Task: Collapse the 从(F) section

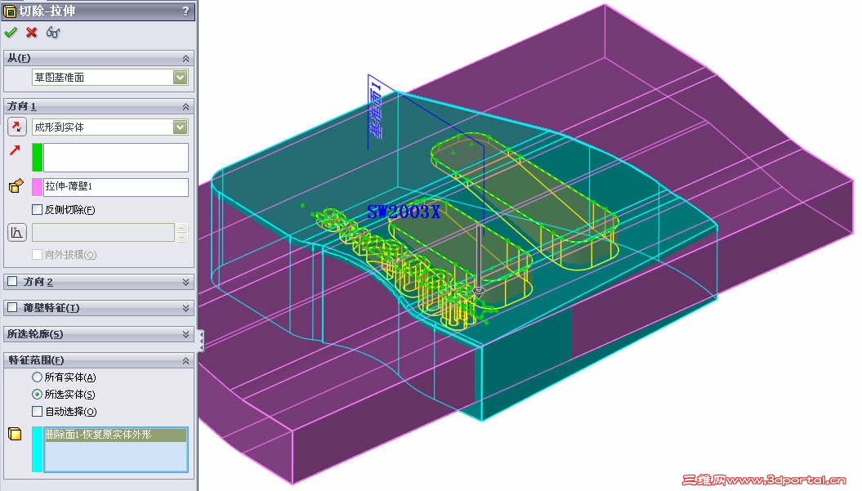Action: pyautogui.click(x=185, y=58)
